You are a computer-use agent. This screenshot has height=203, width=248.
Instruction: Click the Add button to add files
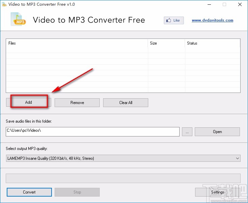tap(29, 102)
